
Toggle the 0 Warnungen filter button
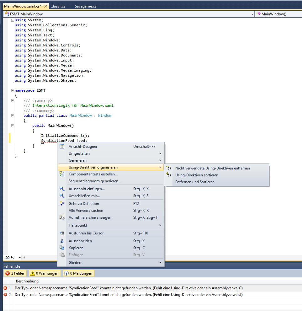tap(45, 273)
